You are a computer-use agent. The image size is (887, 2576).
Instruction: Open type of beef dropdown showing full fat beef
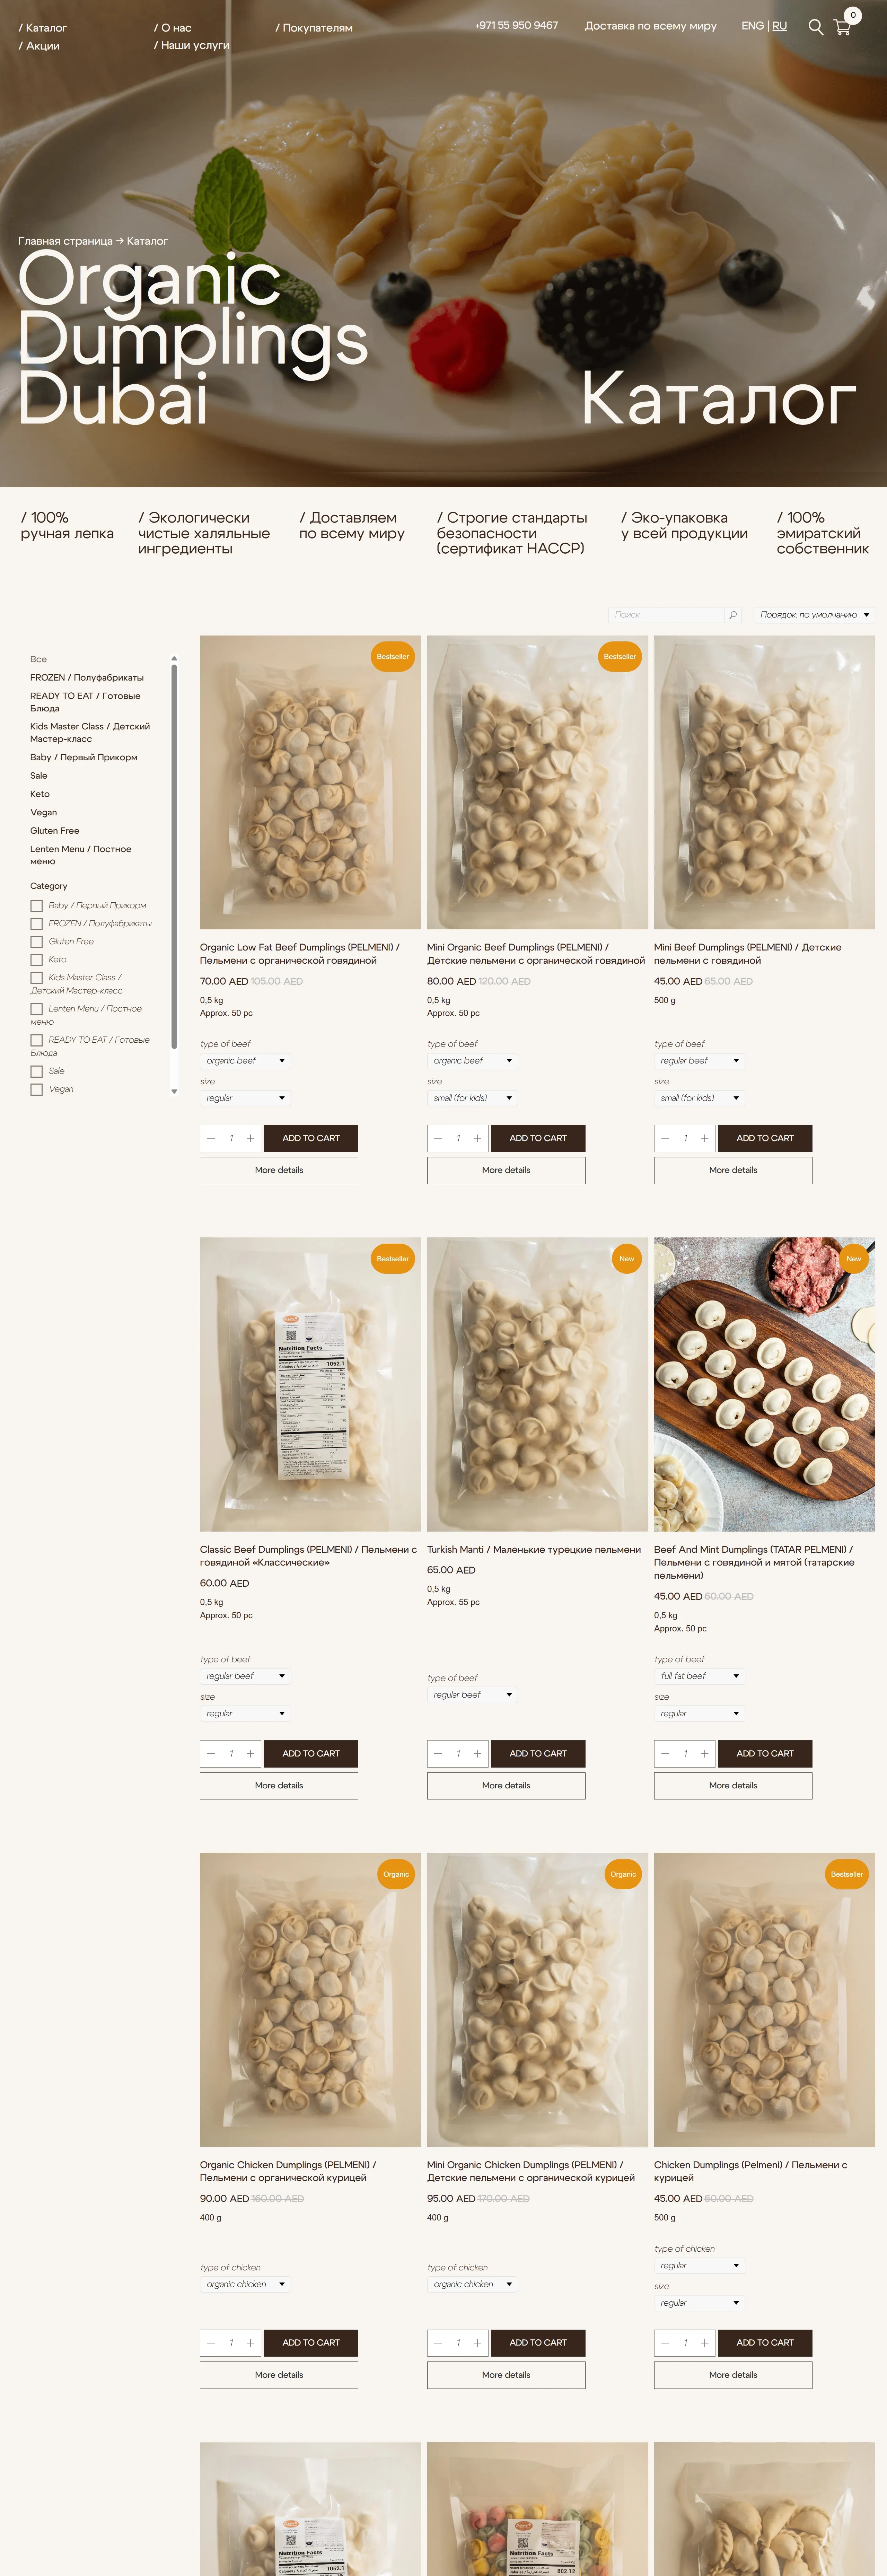(699, 1676)
